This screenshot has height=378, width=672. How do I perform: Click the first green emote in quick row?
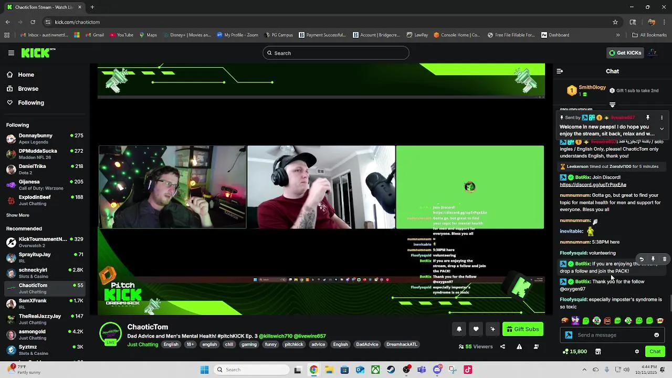pos(586,321)
